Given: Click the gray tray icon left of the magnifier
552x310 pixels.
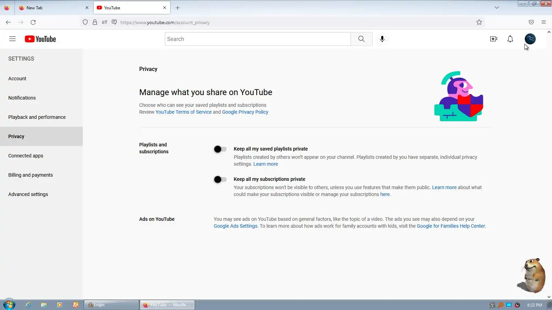Looking at the screenshot, I should 492,305.
